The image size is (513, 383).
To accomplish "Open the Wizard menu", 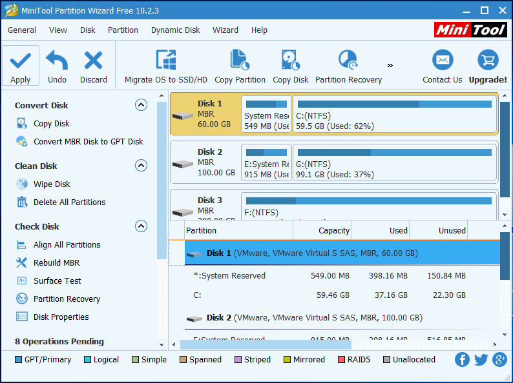I will click(x=225, y=30).
